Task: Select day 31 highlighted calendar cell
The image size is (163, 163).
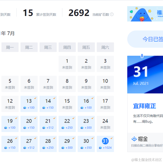Action: (105, 144)
